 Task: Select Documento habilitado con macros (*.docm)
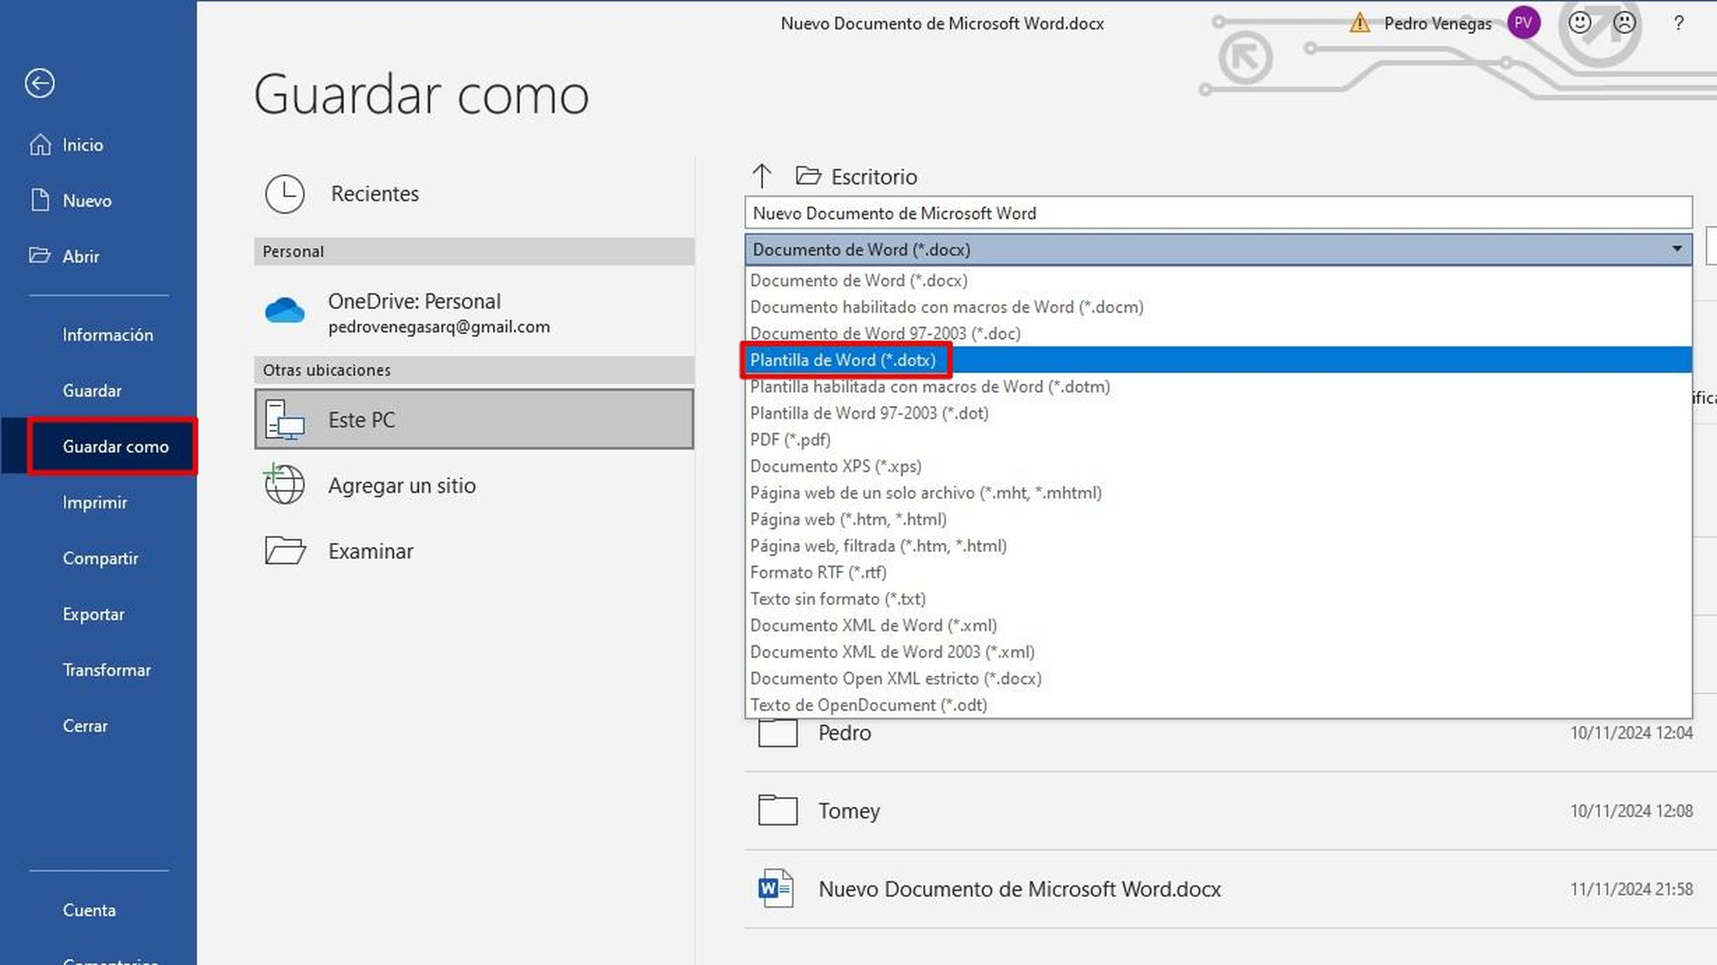(1218, 307)
